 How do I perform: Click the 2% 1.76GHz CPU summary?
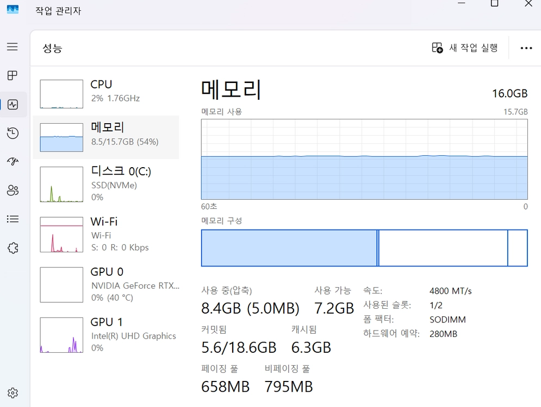pyautogui.click(x=115, y=98)
